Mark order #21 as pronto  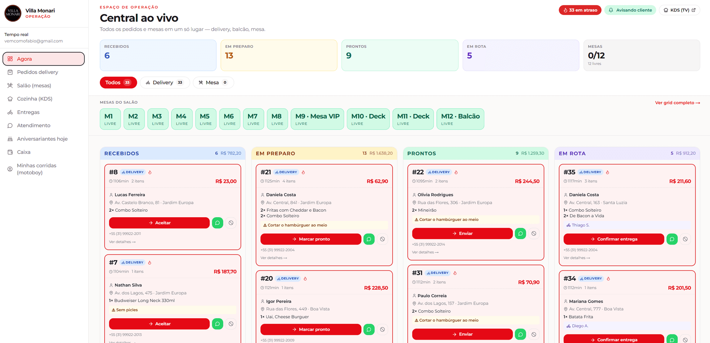[311, 239]
